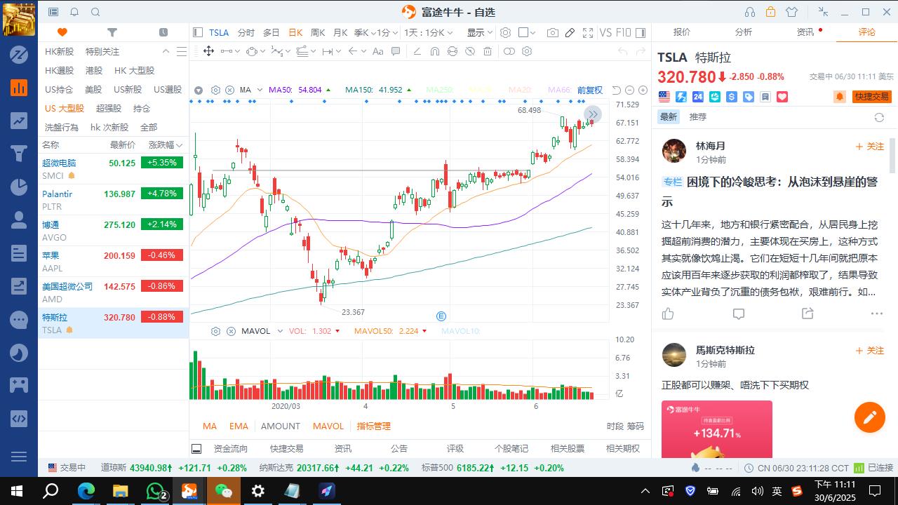Toggle the overlay circles tool icon
Image resolution: width=898 pixels, height=505 pixels.
click(x=509, y=51)
